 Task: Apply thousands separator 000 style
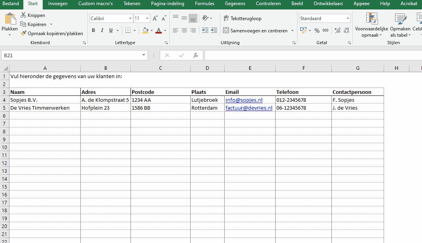pos(325,31)
